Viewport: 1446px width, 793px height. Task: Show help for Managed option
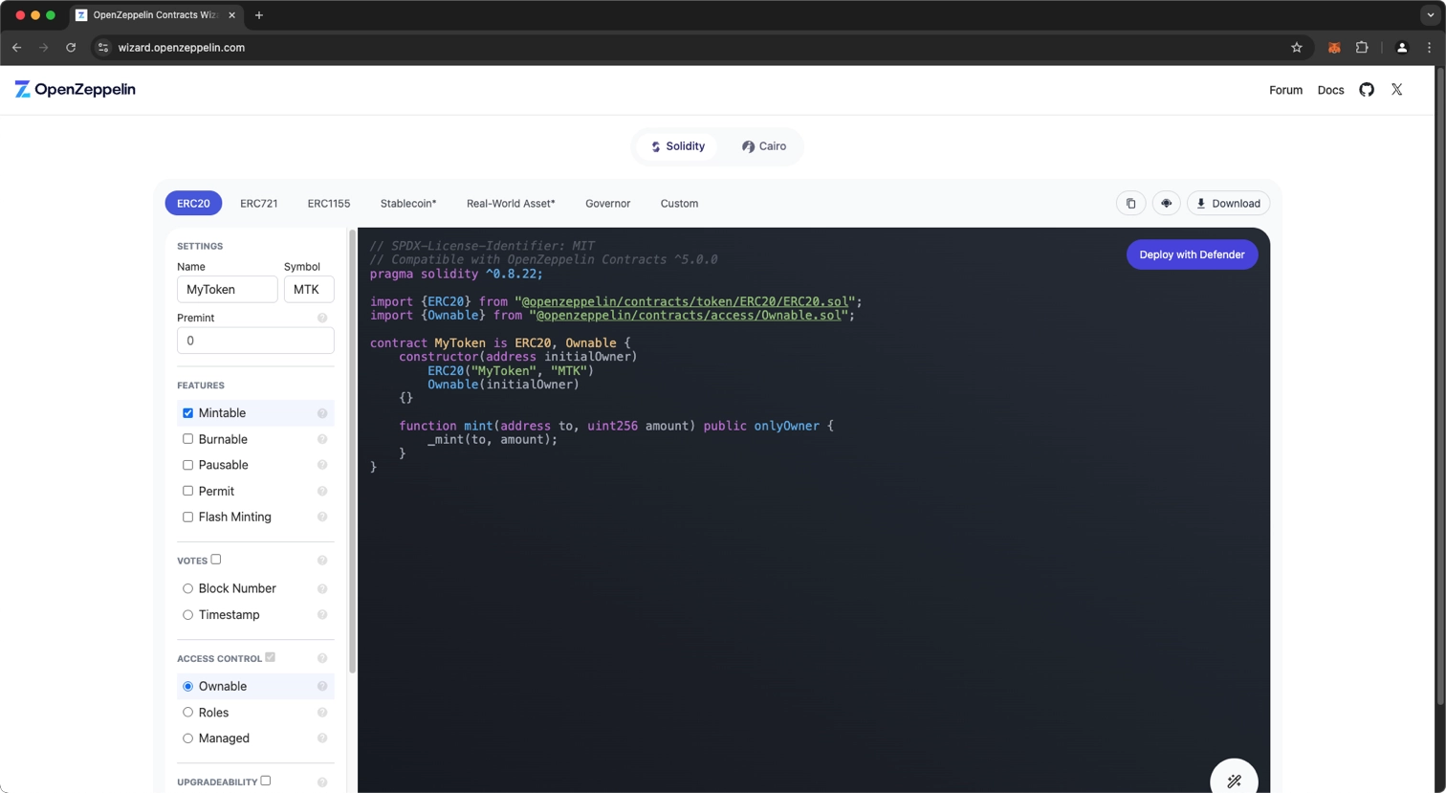(322, 738)
